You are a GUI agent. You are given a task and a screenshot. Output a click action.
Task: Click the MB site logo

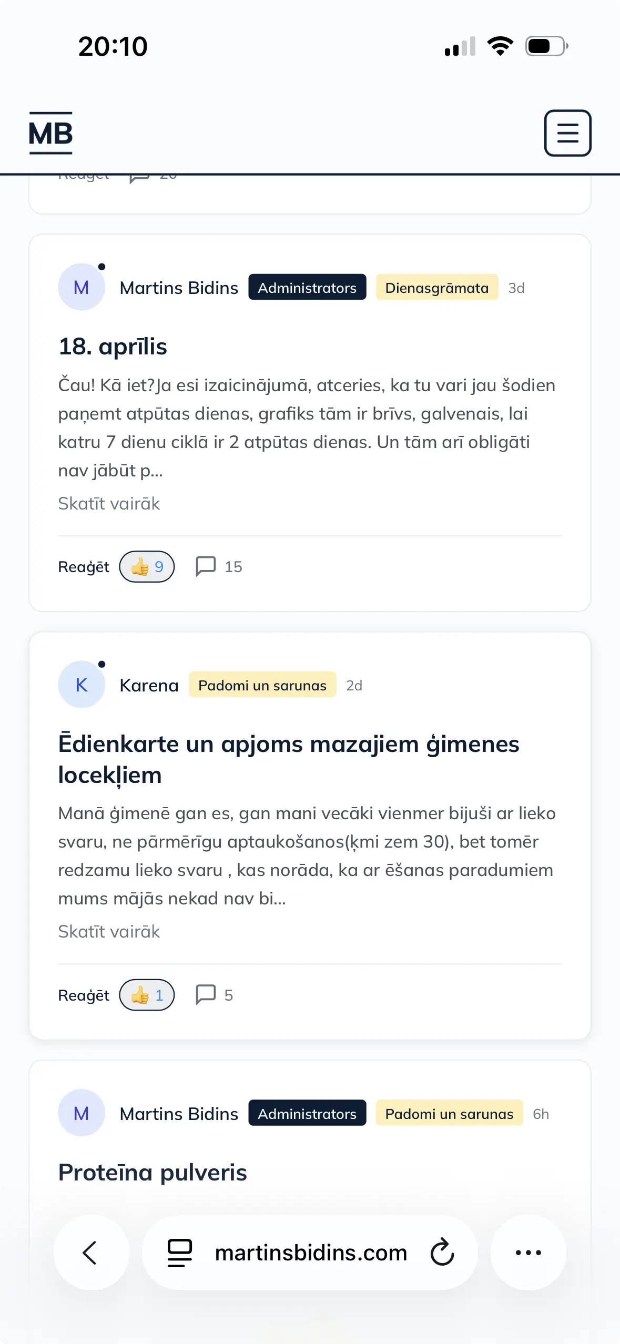(50, 133)
